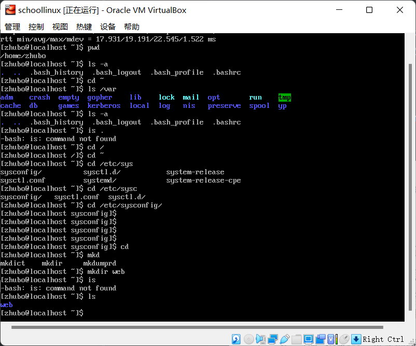416x346 pixels.
Task: Click the 'ls /var' command text
Action: tap(102, 89)
